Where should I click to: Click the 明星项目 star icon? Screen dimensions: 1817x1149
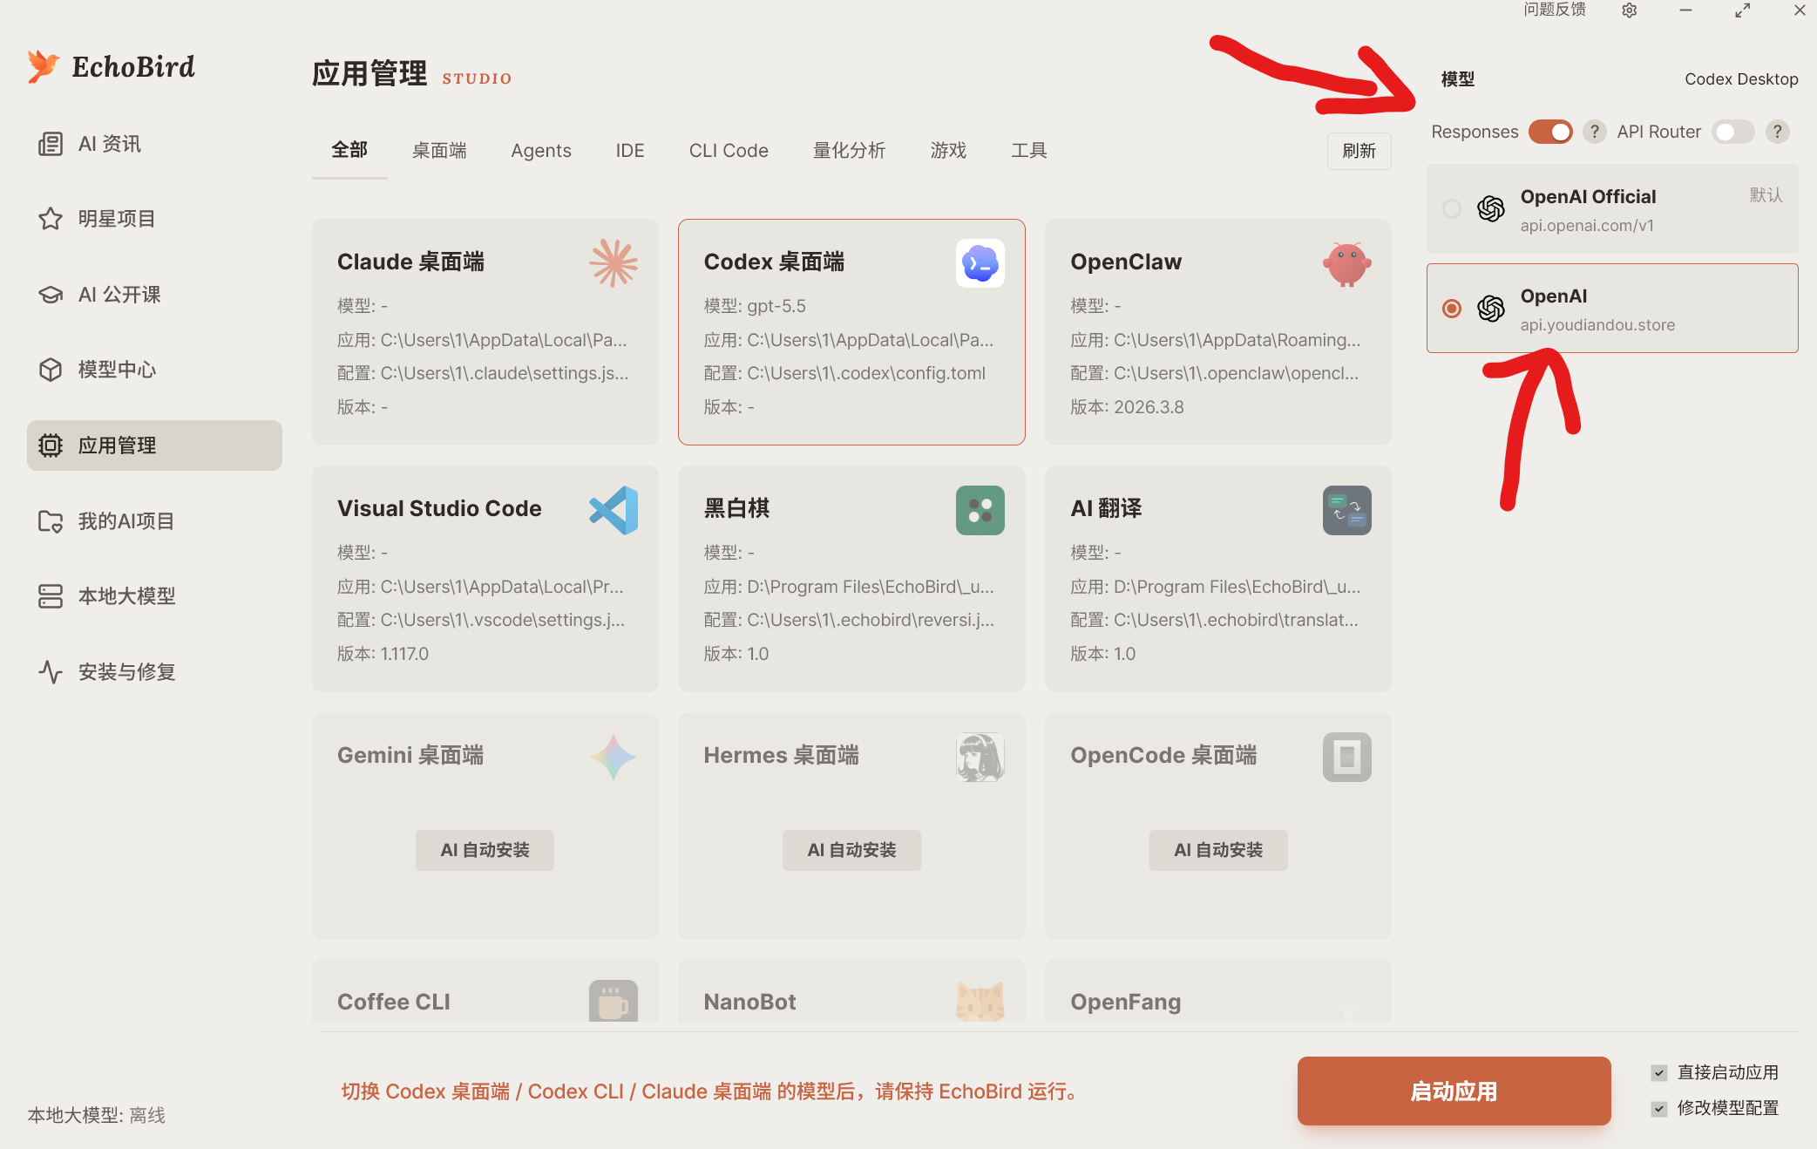[x=51, y=219]
